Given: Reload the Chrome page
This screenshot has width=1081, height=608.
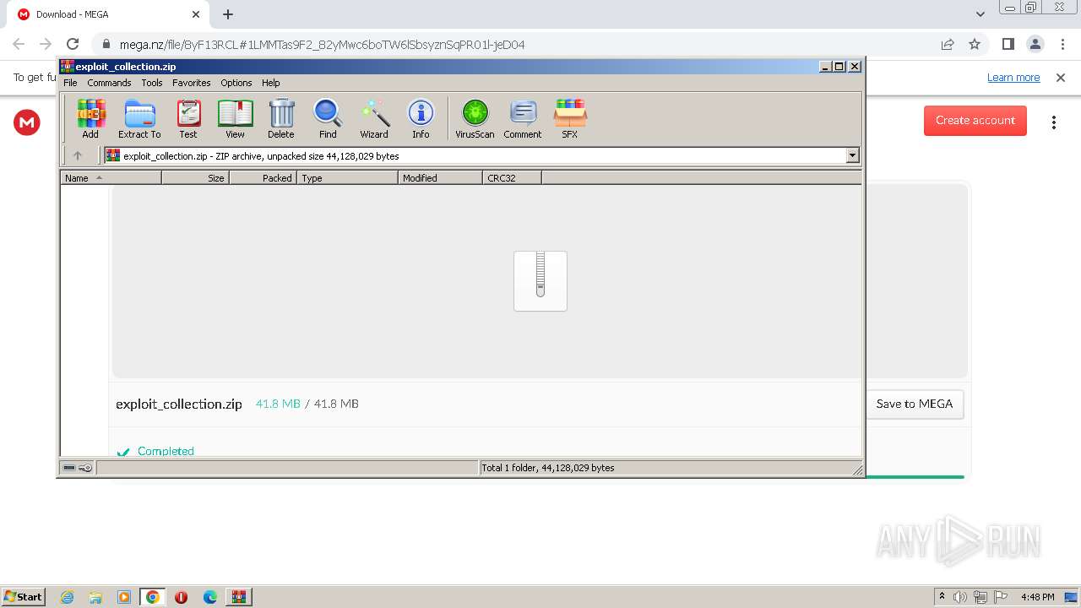Looking at the screenshot, I should (73, 44).
